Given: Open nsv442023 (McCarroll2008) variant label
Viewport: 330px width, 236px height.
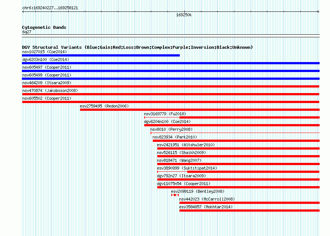Looking at the screenshot, I should click(207, 199).
